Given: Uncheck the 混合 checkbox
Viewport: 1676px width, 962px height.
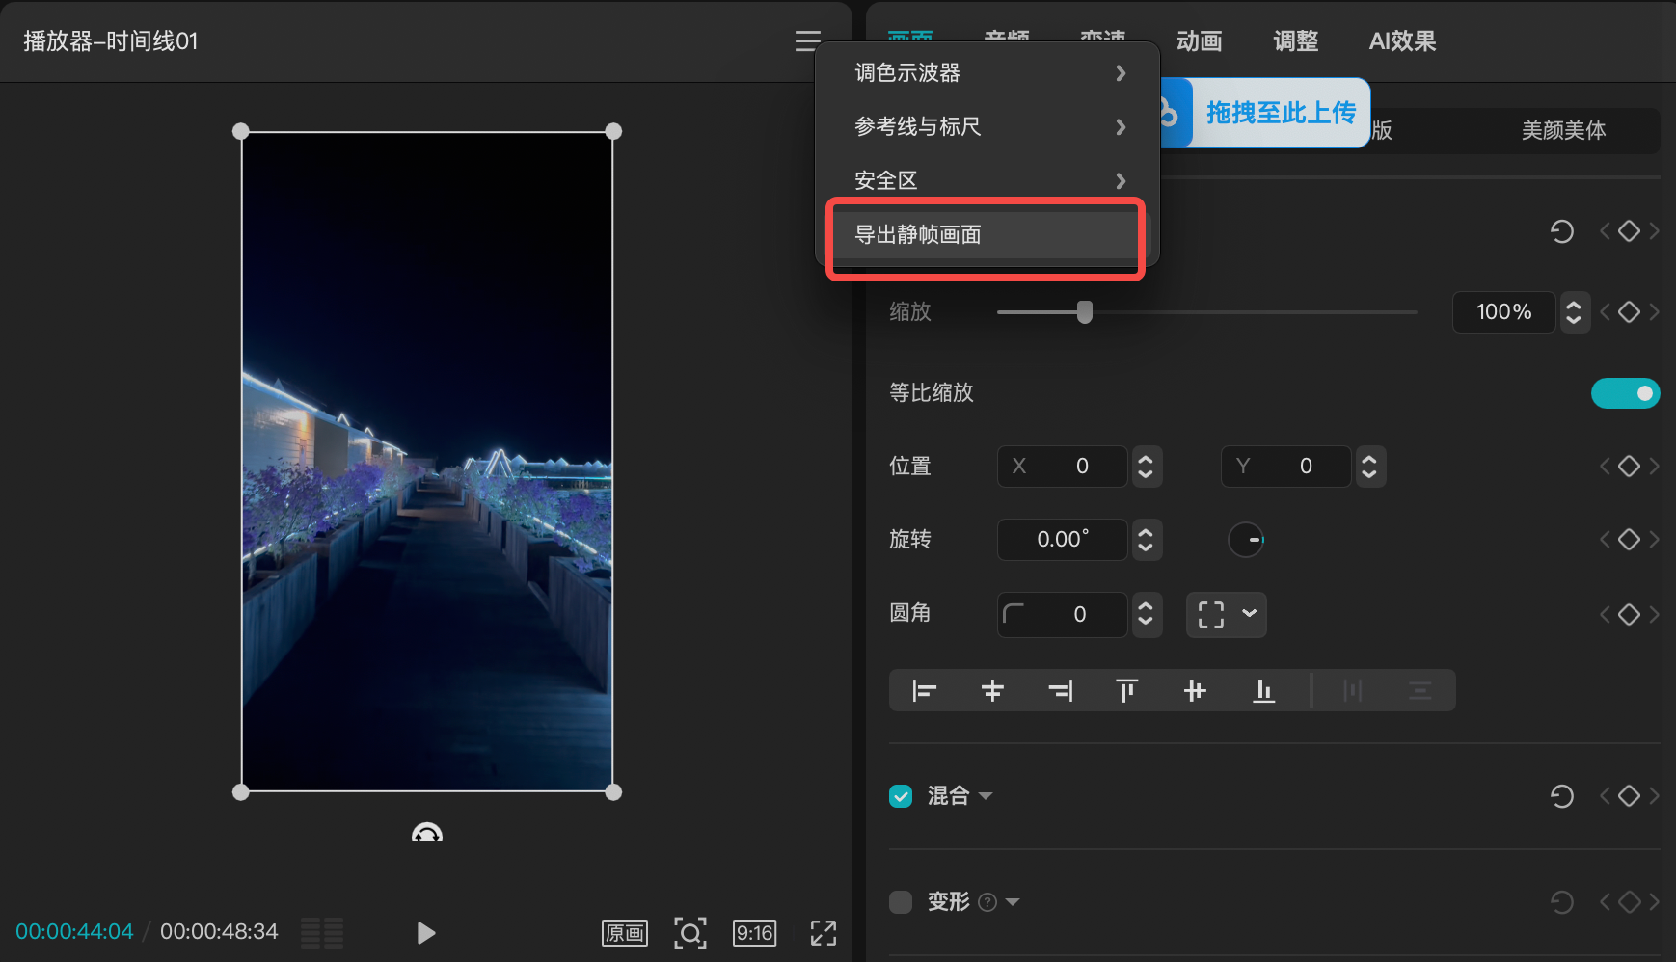Looking at the screenshot, I should point(901,796).
